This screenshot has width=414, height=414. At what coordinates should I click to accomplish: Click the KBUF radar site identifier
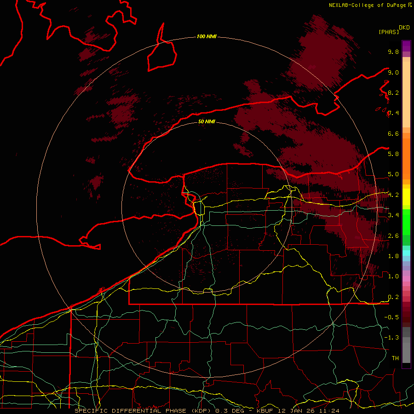point(264,411)
